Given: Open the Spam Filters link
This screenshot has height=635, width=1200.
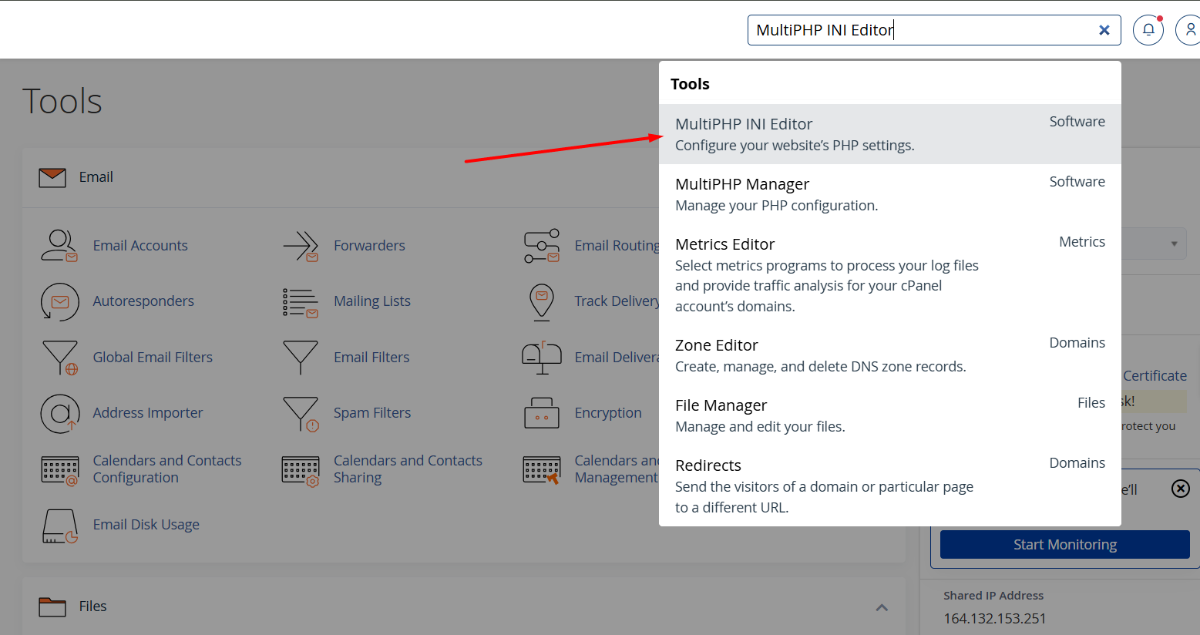Looking at the screenshot, I should click(x=372, y=412).
